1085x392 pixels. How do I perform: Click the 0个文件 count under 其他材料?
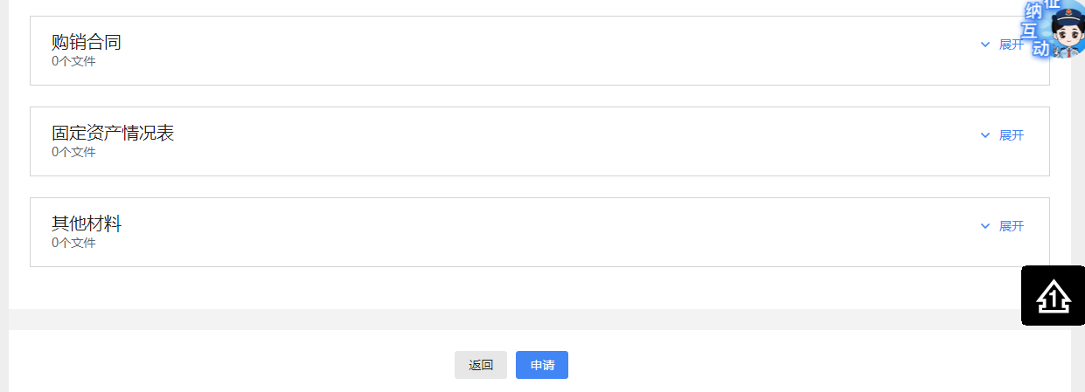click(x=73, y=243)
